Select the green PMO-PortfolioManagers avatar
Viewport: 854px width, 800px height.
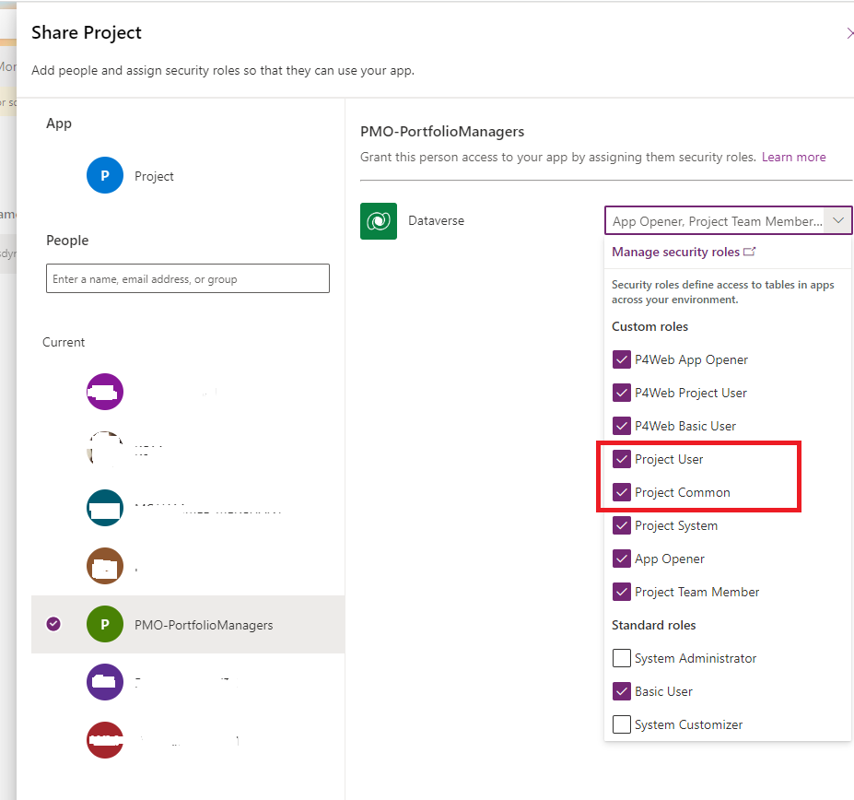[x=104, y=624]
